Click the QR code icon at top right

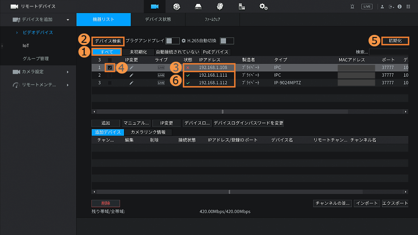[x=408, y=7]
